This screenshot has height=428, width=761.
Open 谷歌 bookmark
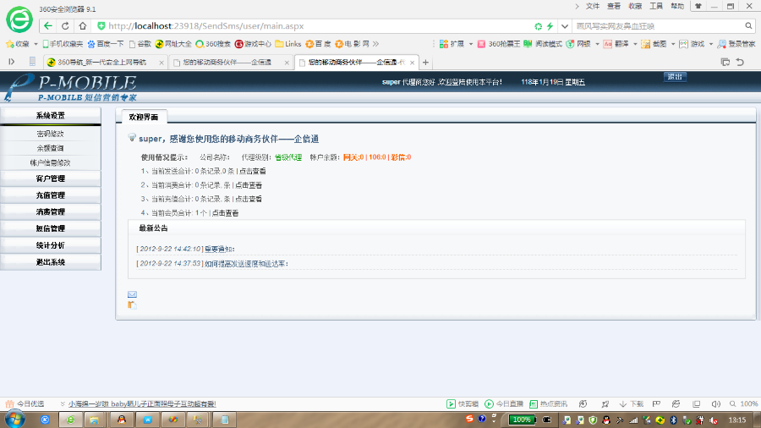[140, 44]
